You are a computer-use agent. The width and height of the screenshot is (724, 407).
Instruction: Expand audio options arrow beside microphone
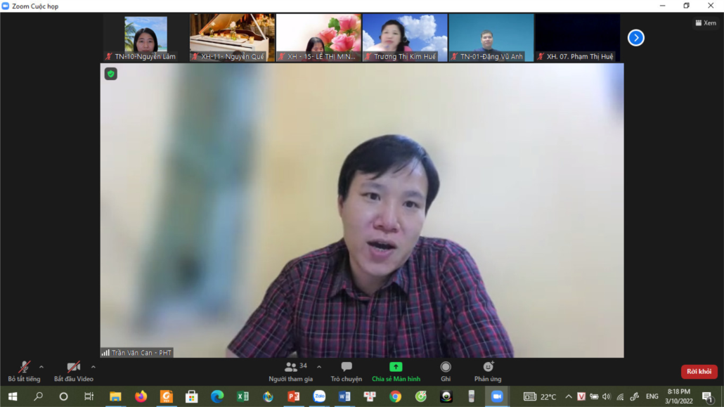coord(41,366)
